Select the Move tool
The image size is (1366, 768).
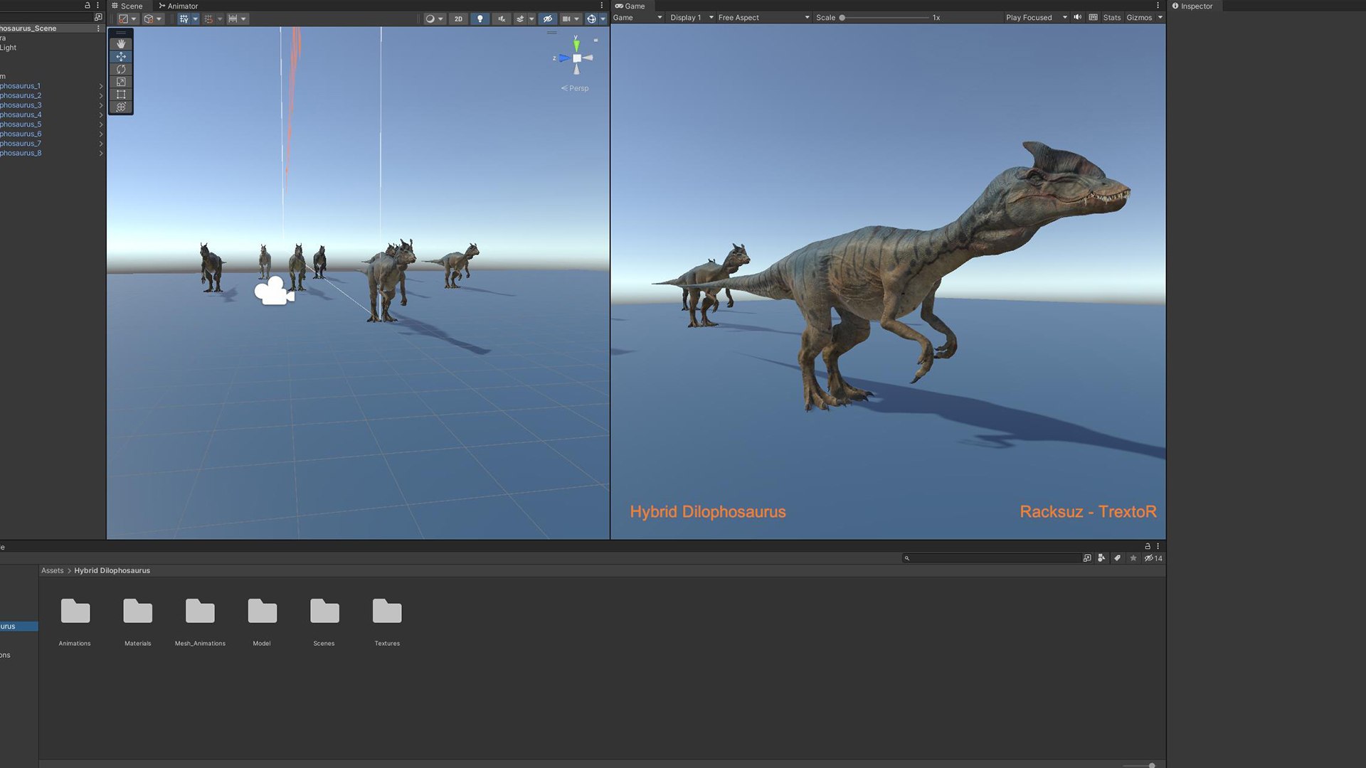click(121, 57)
